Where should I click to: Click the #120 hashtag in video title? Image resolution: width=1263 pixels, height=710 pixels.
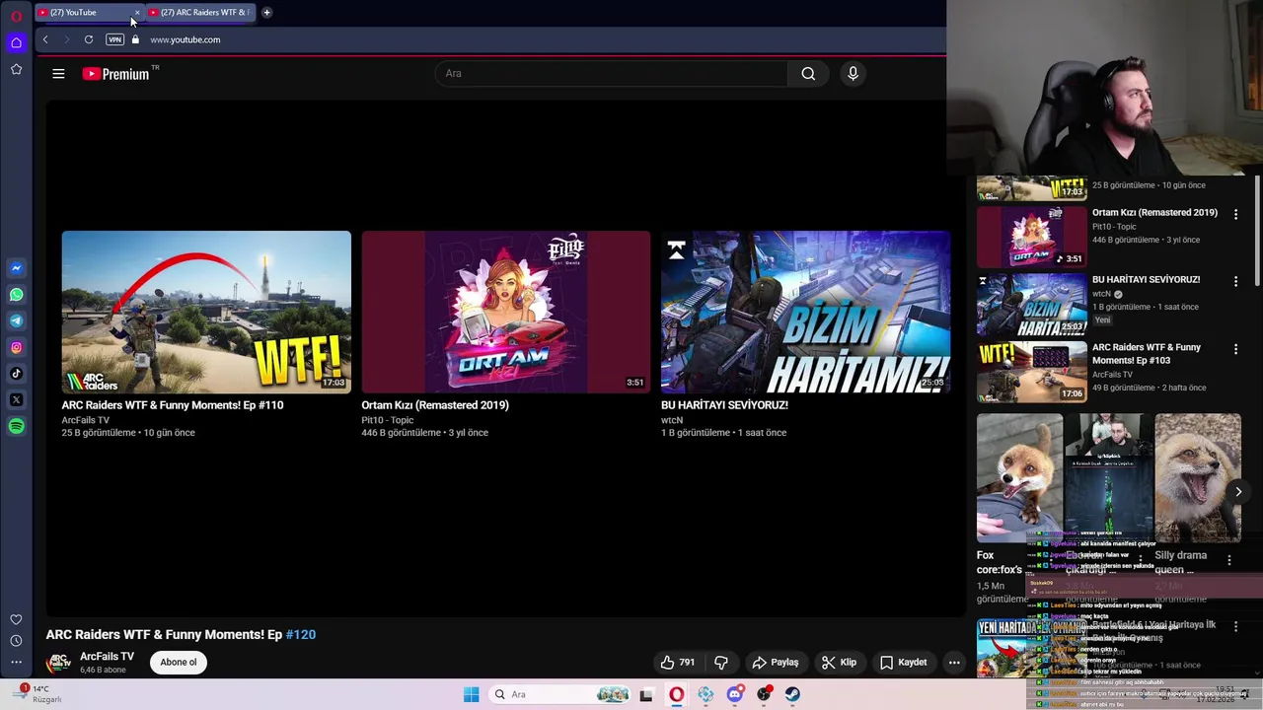[301, 635]
